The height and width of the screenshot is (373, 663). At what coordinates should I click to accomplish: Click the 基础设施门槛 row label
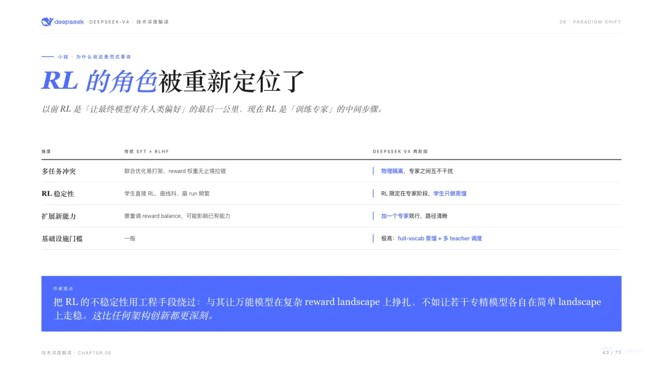61,238
